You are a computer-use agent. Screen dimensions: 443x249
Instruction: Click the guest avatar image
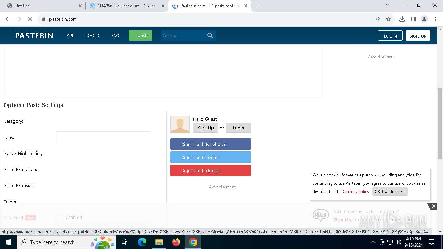(x=180, y=124)
